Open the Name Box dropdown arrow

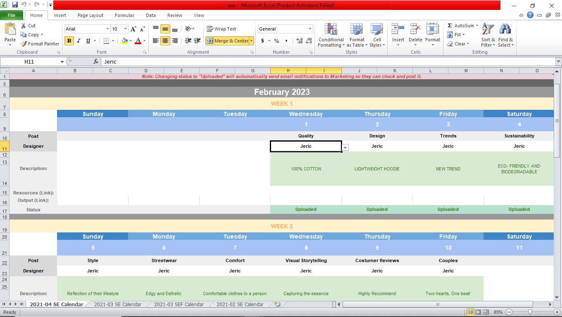pos(62,62)
